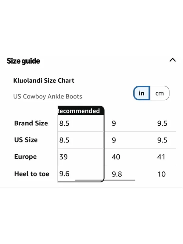Select Heel to toe 10 value

pos(162,174)
